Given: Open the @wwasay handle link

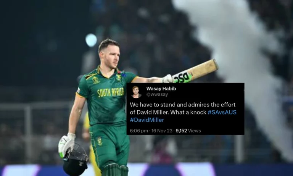Looking at the screenshot, I should coord(157,94).
